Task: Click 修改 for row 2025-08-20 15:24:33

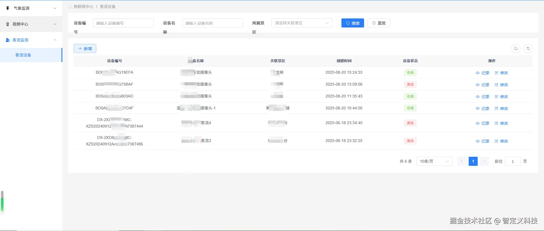Action: pyautogui.click(x=501, y=73)
